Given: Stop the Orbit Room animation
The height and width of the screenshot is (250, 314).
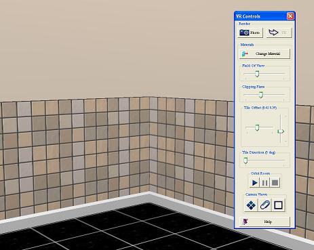Looking at the screenshot, I should [x=275, y=182].
